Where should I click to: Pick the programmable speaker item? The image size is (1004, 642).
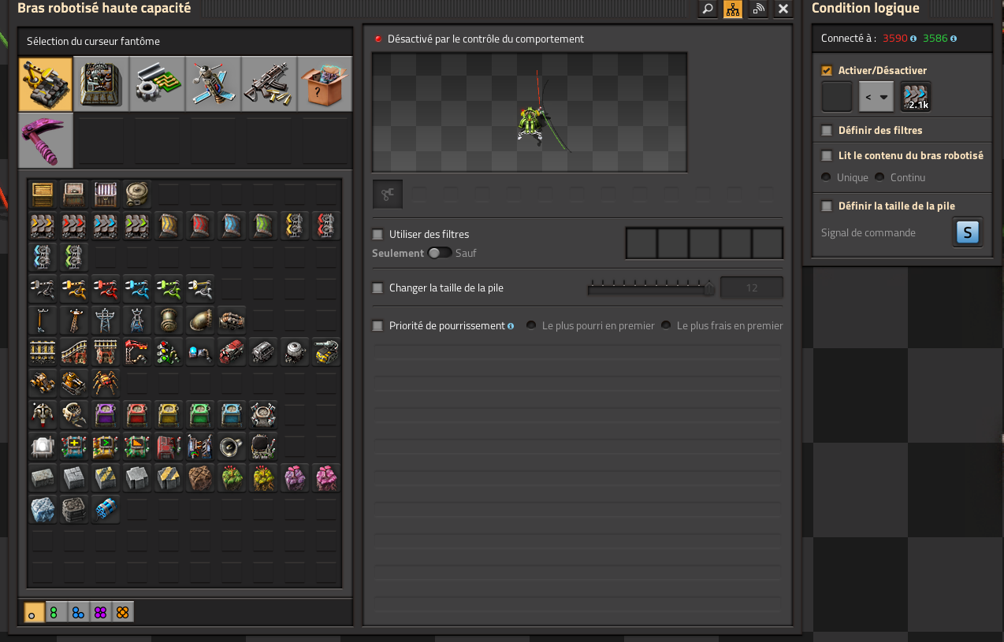click(x=232, y=446)
